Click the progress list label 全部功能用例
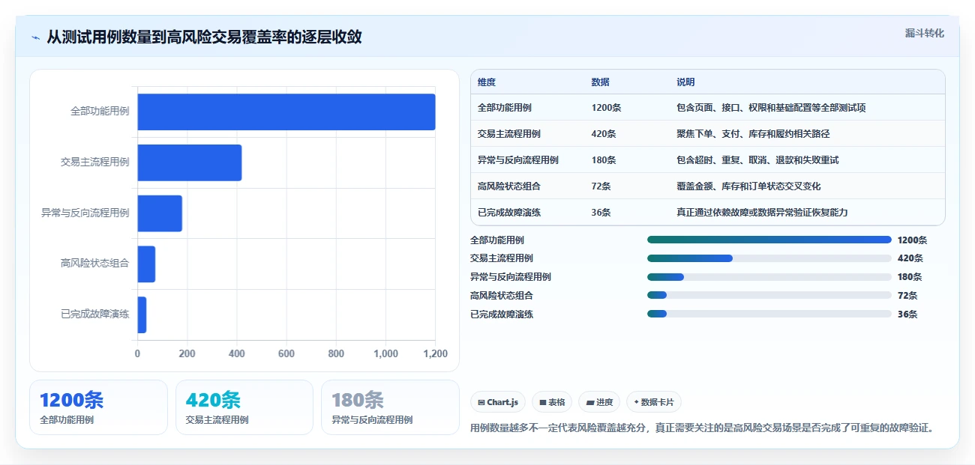Viewport: 975px width, 465px height. click(x=497, y=240)
